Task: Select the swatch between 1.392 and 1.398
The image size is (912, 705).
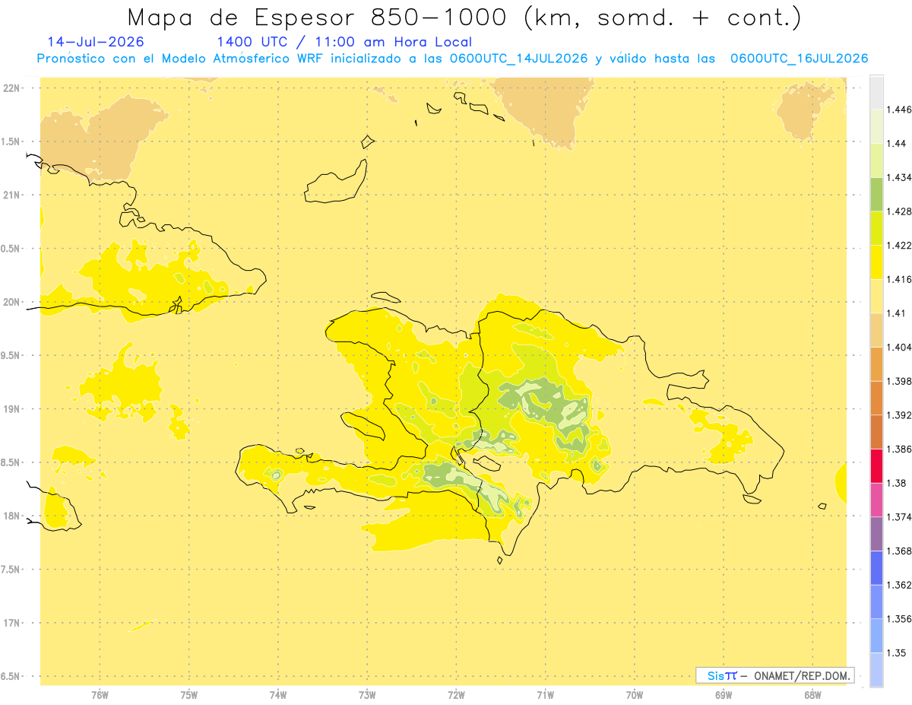Action: coord(876,398)
